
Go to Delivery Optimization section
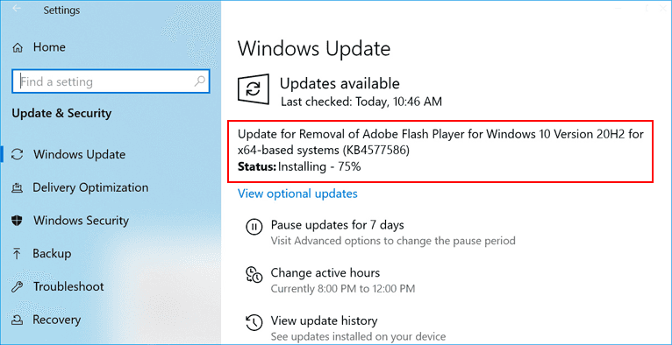click(x=90, y=187)
